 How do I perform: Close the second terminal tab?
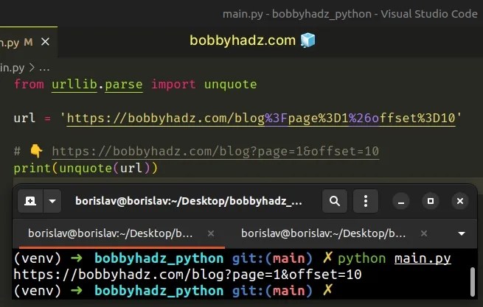(x=424, y=234)
